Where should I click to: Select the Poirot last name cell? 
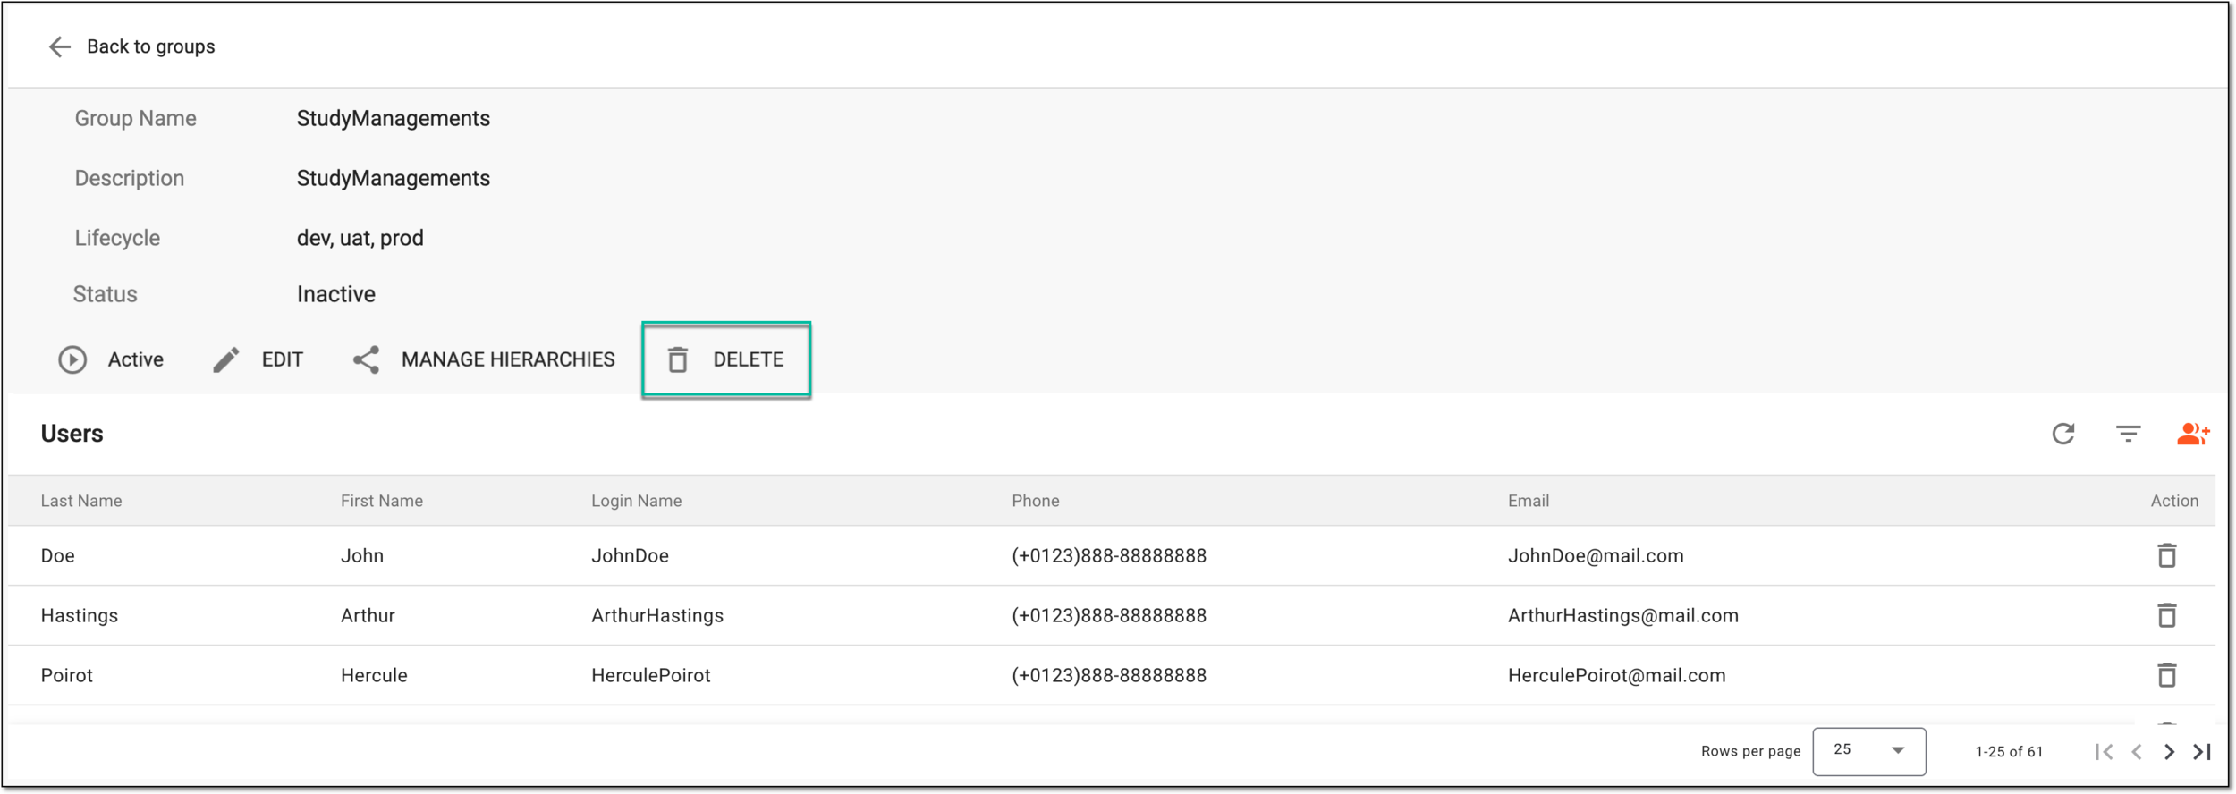[67, 675]
